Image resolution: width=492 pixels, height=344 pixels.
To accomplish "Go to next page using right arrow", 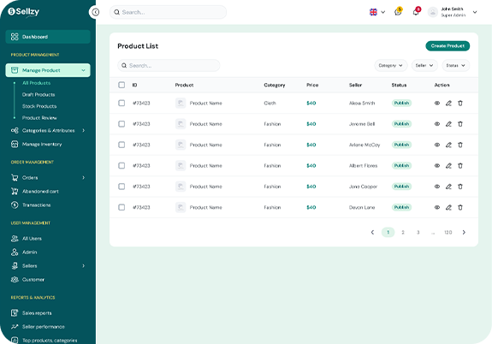I will [464, 232].
